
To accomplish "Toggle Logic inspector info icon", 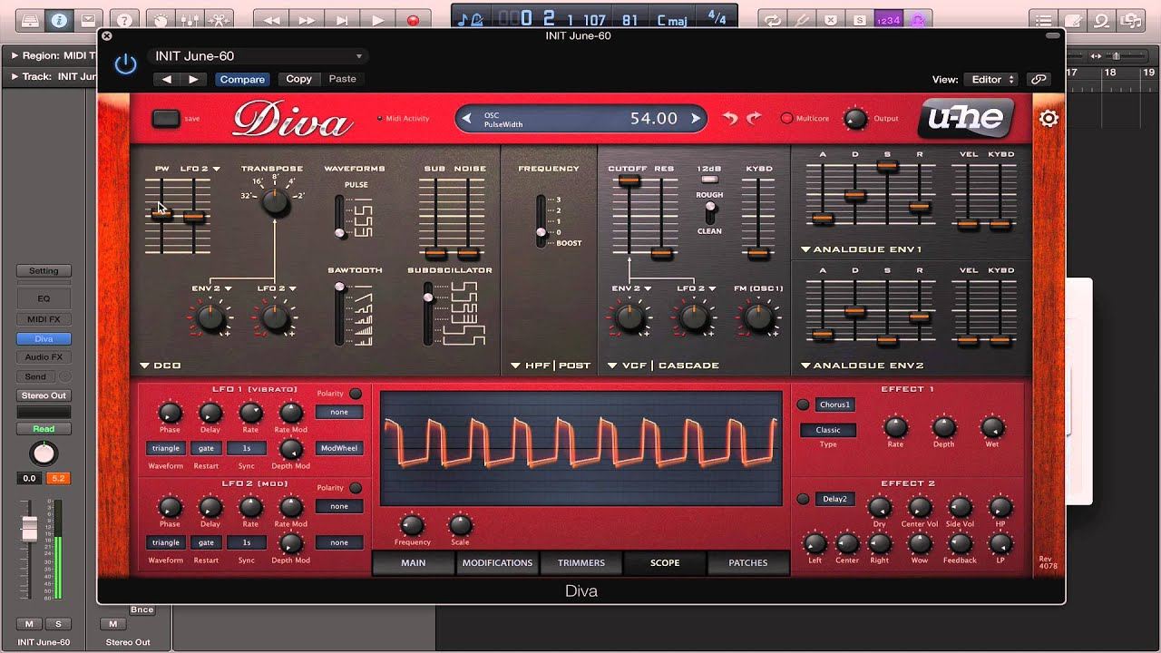I will (59, 20).
